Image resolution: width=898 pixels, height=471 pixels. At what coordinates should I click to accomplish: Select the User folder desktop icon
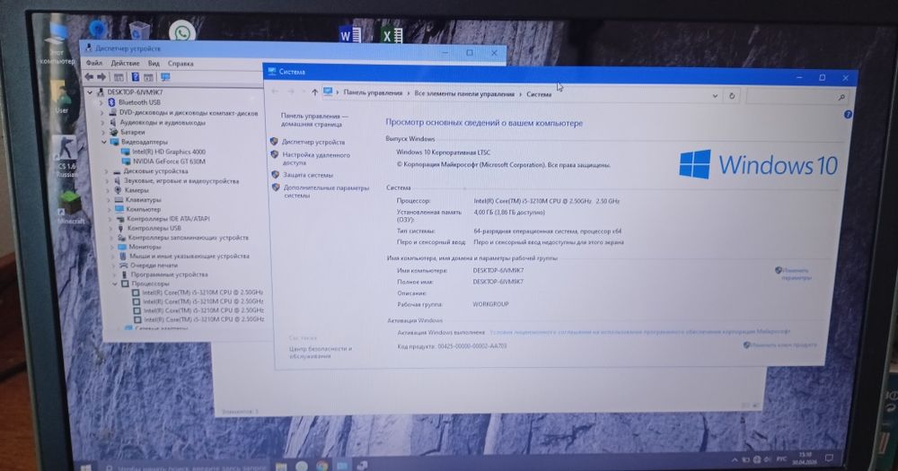click(61, 97)
